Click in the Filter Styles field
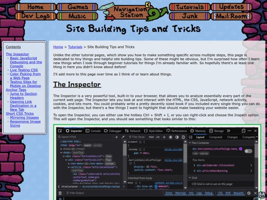 click(138, 137)
